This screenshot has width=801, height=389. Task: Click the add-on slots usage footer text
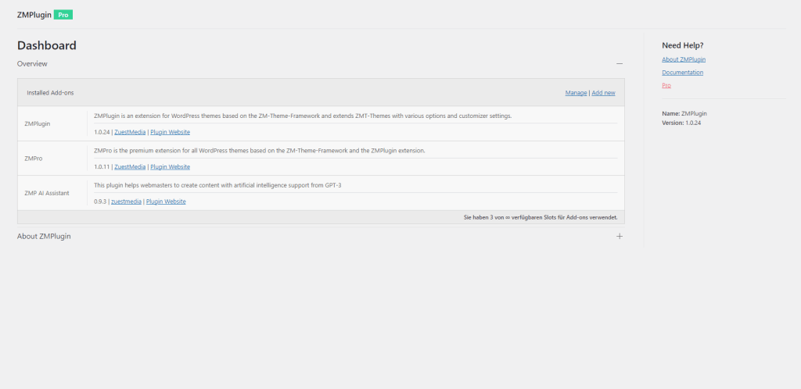click(541, 217)
